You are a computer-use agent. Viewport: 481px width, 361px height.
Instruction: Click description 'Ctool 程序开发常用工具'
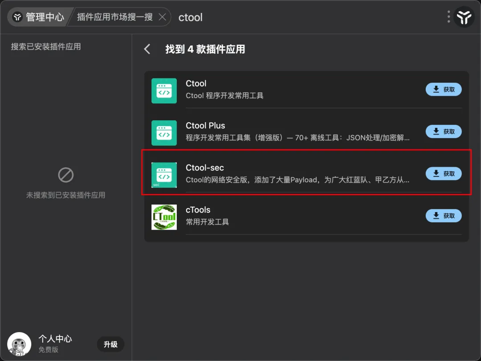pos(224,95)
